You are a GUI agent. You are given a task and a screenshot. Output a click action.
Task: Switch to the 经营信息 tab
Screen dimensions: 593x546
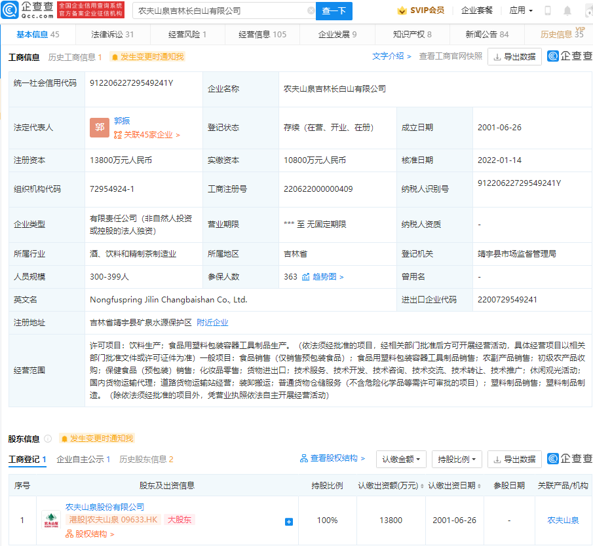click(262, 35)
